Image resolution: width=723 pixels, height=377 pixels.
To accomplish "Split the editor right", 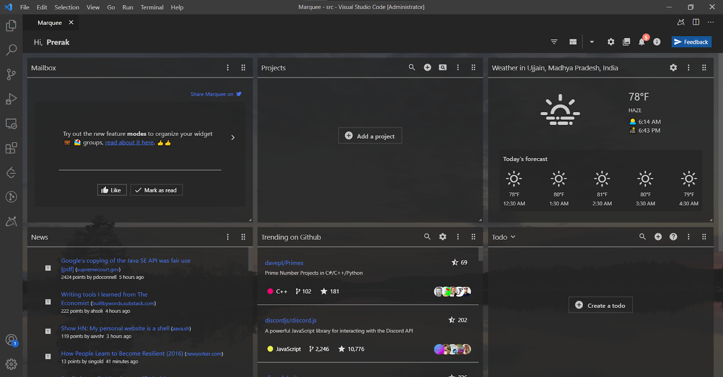I will click(x=696, y=22).
